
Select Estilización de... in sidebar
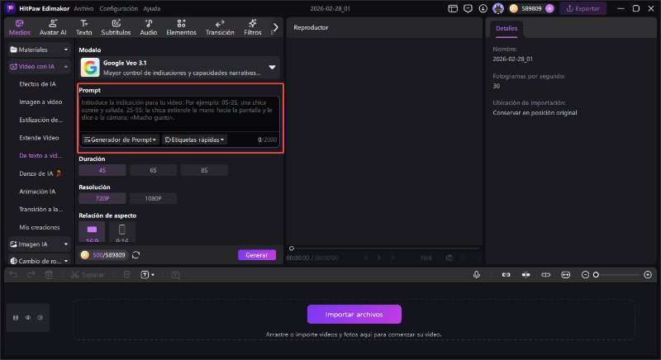[40, 120]
